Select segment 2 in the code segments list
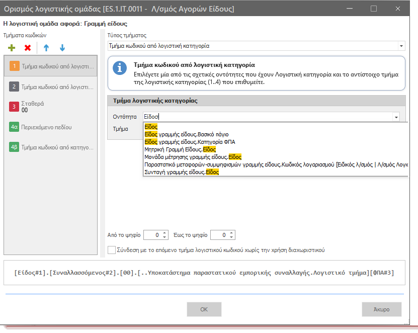 [x=51, y=87]
